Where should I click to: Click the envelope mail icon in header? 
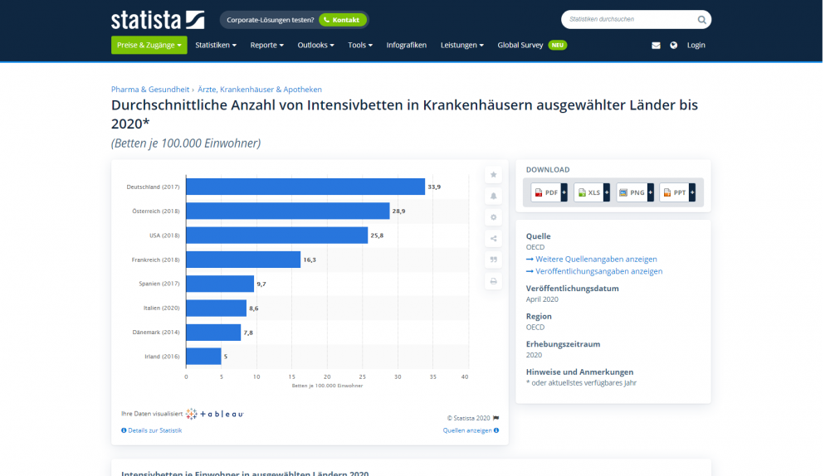(x=656, y=45)
